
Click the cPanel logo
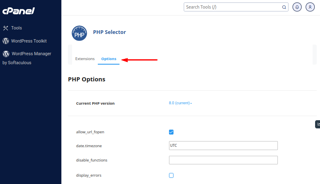18,11
